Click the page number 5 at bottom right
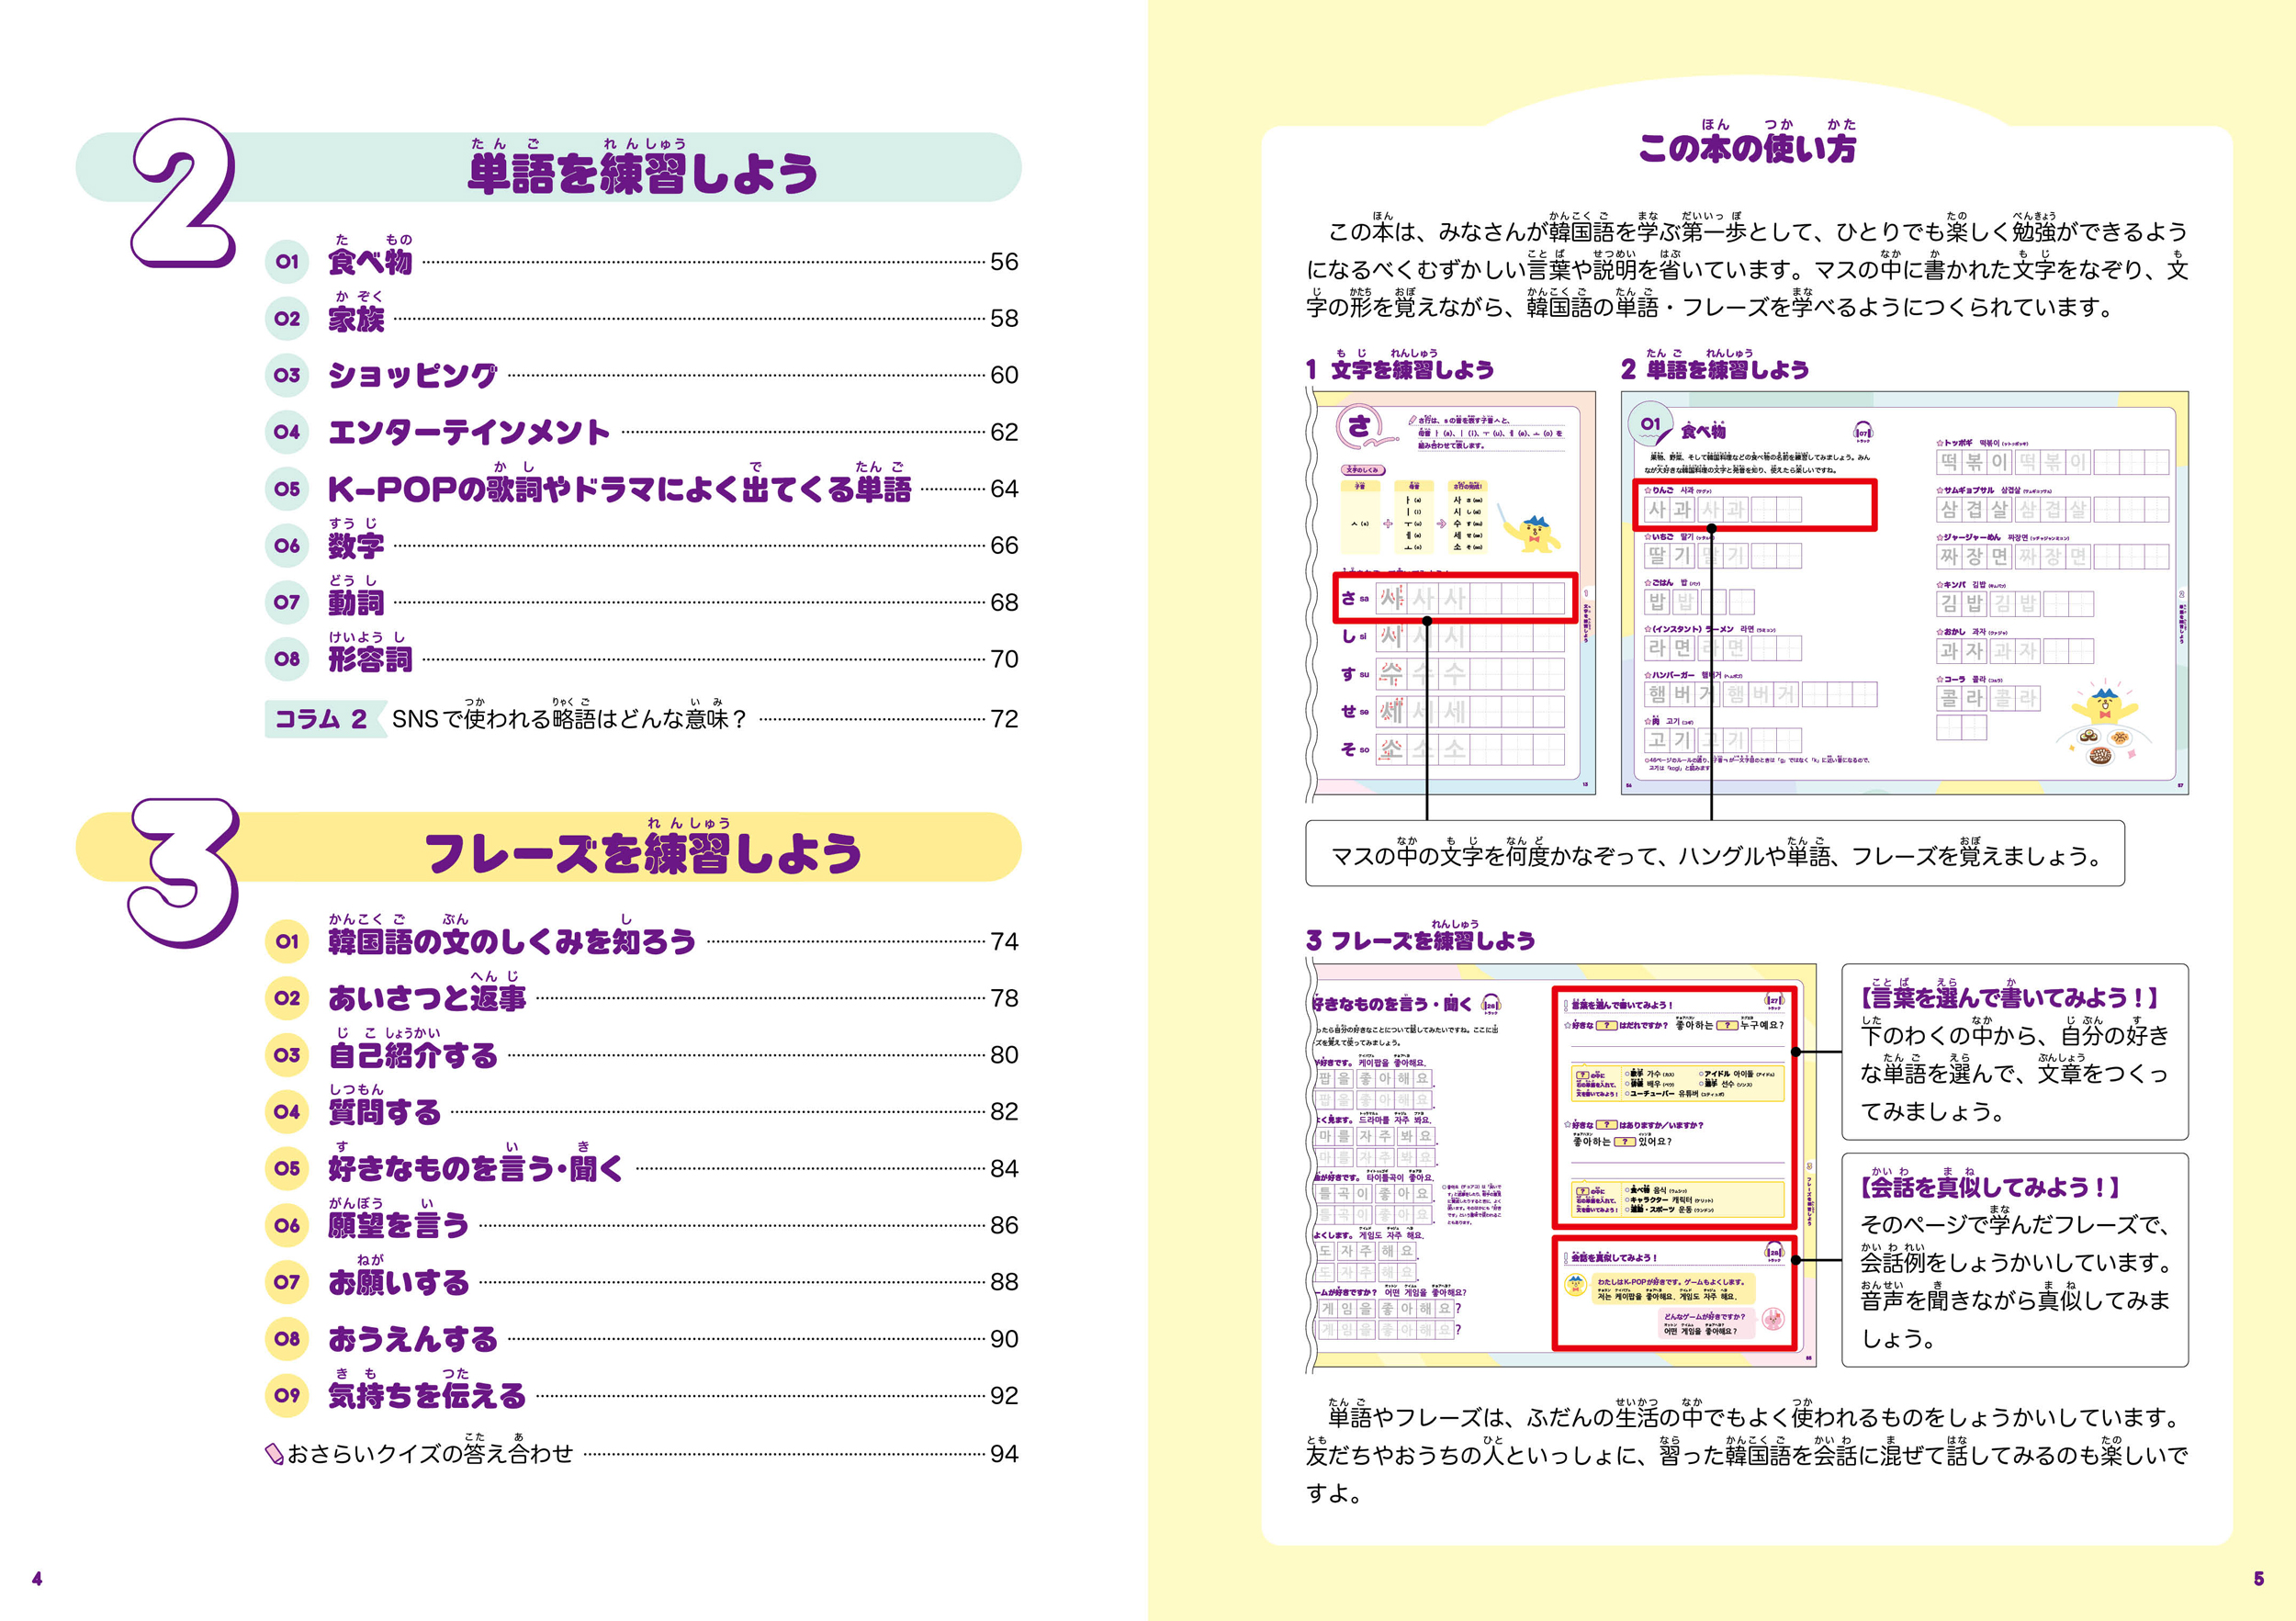 pos(2259,1579)
